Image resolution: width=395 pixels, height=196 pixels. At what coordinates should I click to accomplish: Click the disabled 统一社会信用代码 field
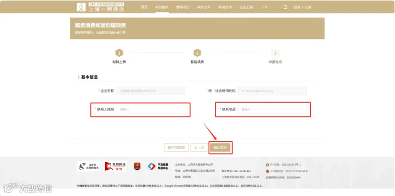(272, 91)
